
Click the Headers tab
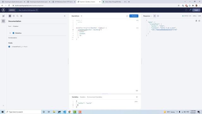pyautogui.click(x=83, y=97)
